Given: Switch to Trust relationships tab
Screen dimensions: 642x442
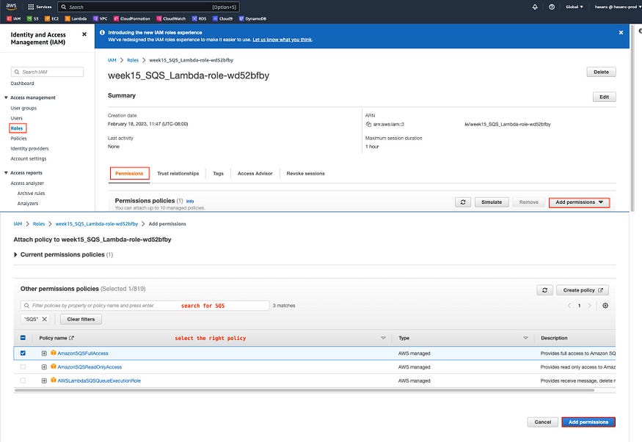Looking at the screenshot, I should 178,174.
